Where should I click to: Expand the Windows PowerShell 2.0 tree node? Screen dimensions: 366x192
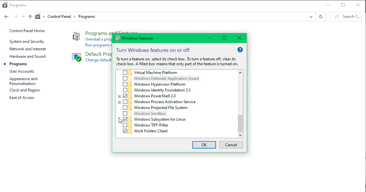coord(119,96)
